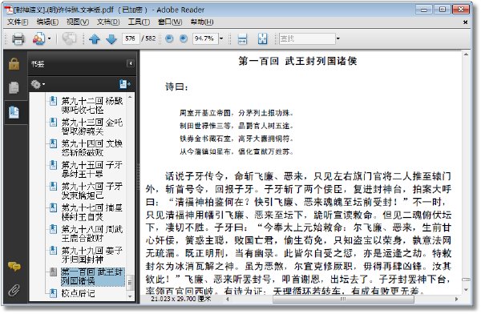
Task: Click the security lock panel icon
Action: click(x=14, y=64)
